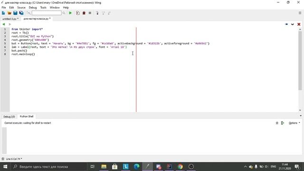Switch to Debug I/O tab
Screen dimensions: 304x171
point(9,116)
